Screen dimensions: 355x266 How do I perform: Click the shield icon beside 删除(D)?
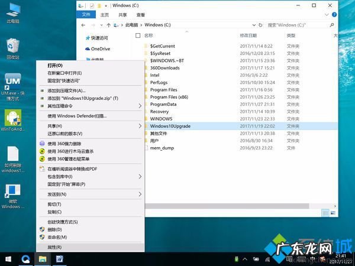point(42,229)
